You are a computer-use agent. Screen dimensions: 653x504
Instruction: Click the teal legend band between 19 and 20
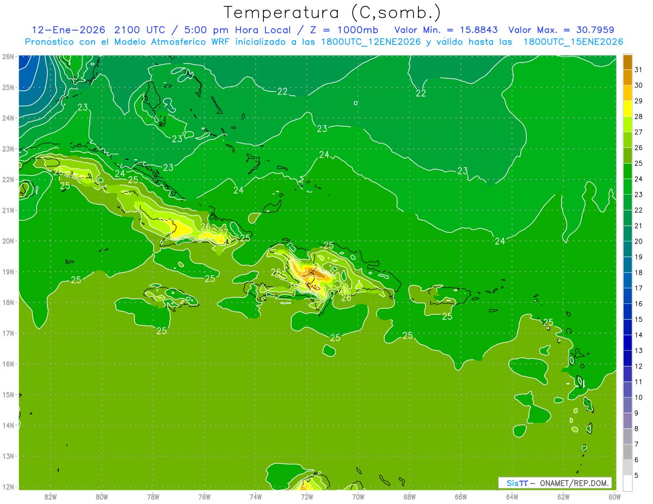point(627,249)
